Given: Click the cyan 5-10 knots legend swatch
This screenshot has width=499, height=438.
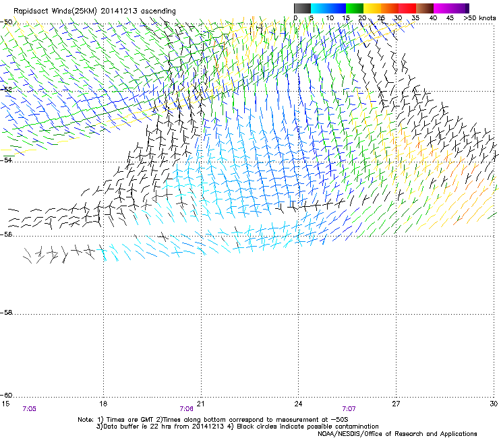Looking at the screenshot, I should (x=320, y=8).
